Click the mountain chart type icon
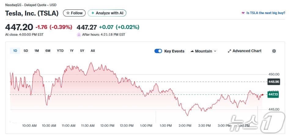Screen dimensions: 289x137 point(192,51)
